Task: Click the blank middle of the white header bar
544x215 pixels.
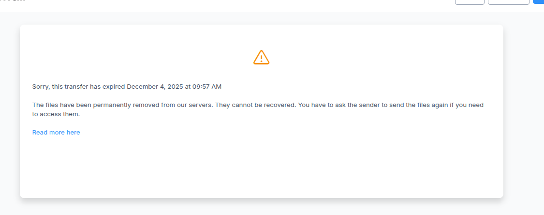Action: point(242,5)
